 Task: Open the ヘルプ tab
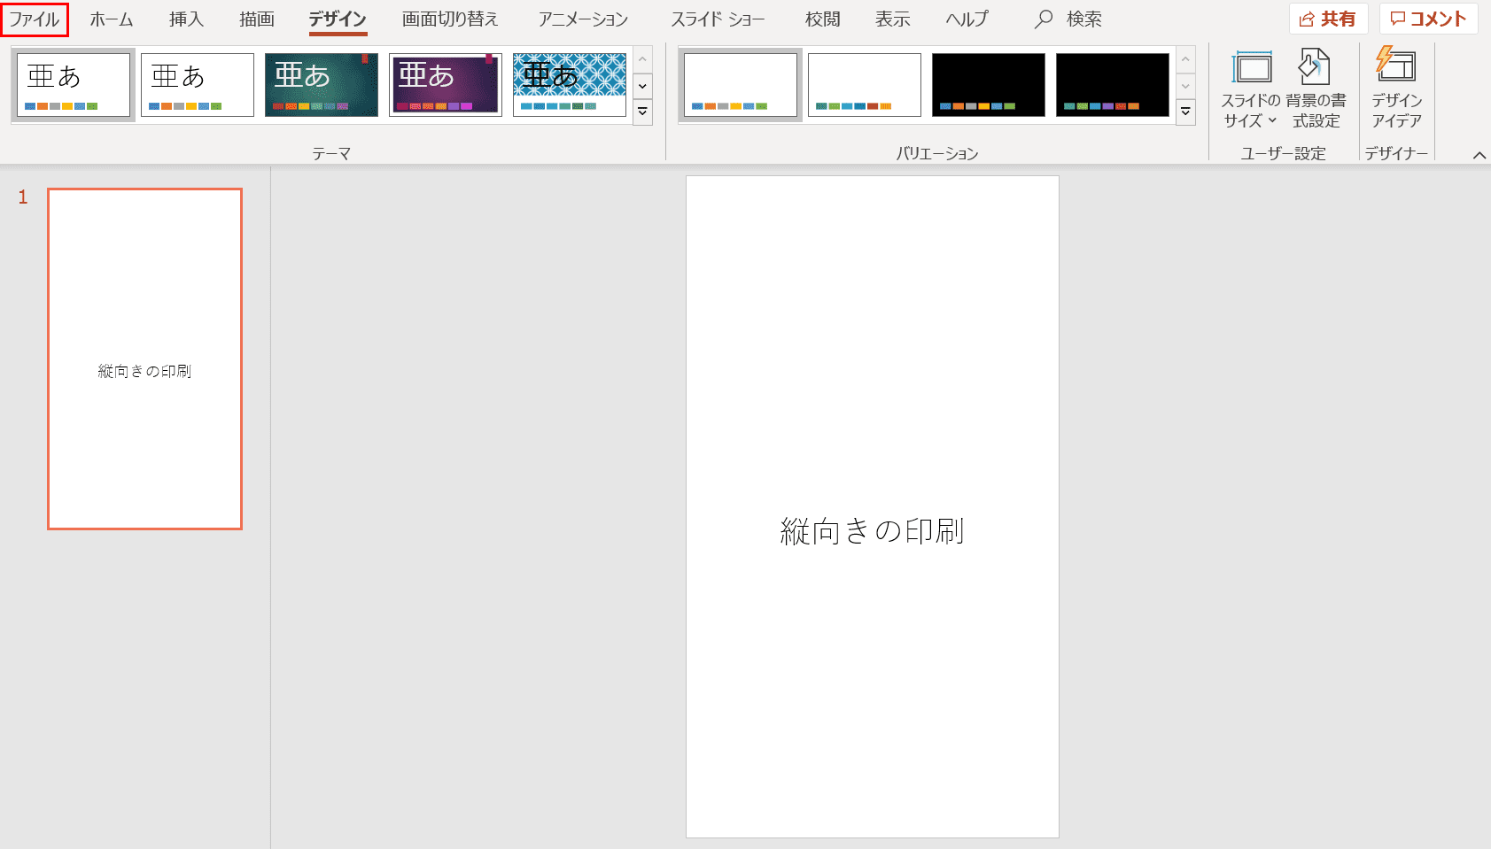click(x=967, y=19)
